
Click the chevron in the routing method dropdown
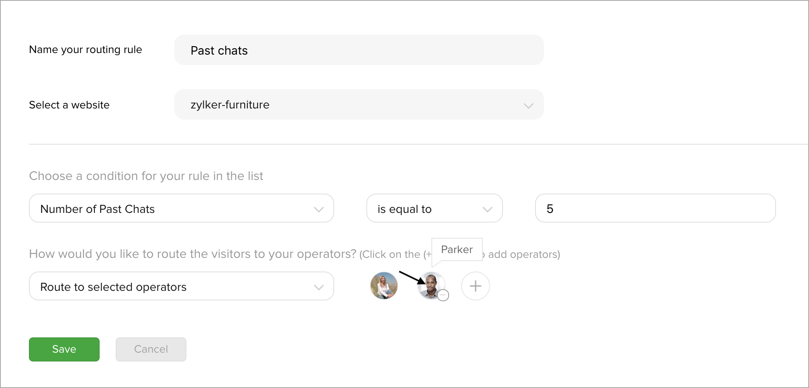point(319,287)
